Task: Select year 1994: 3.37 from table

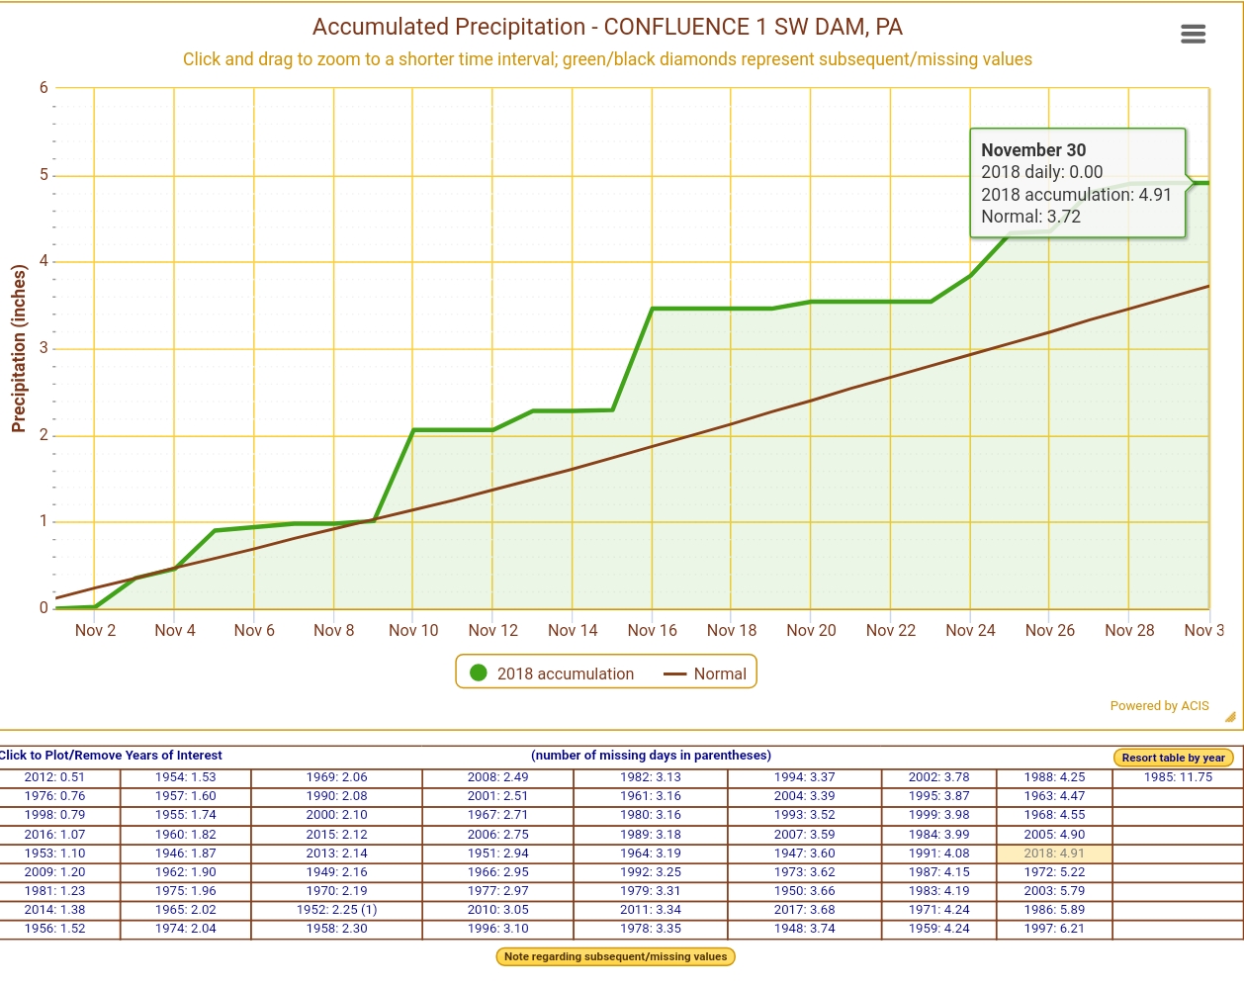Action: point(804,777)
